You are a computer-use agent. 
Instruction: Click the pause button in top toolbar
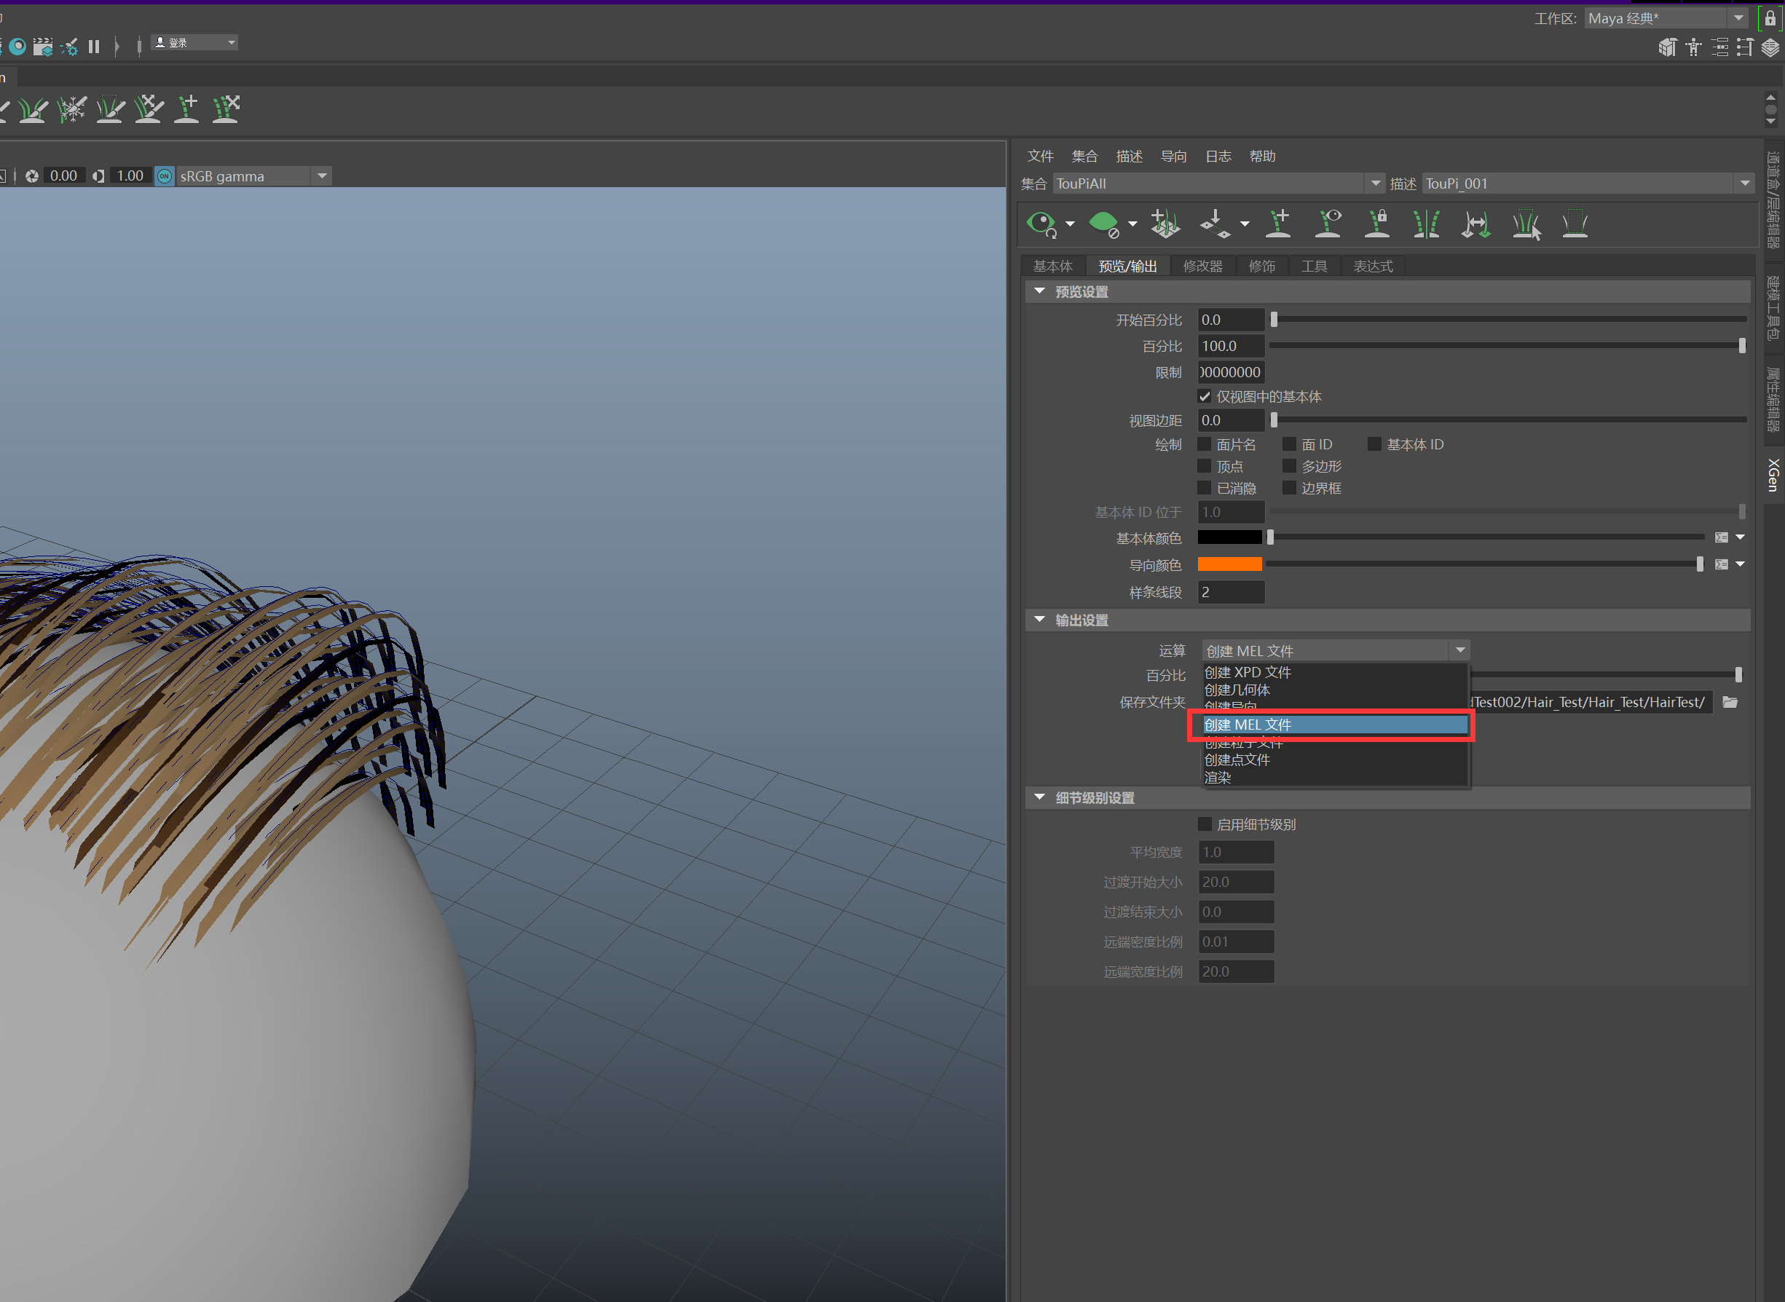94,47
